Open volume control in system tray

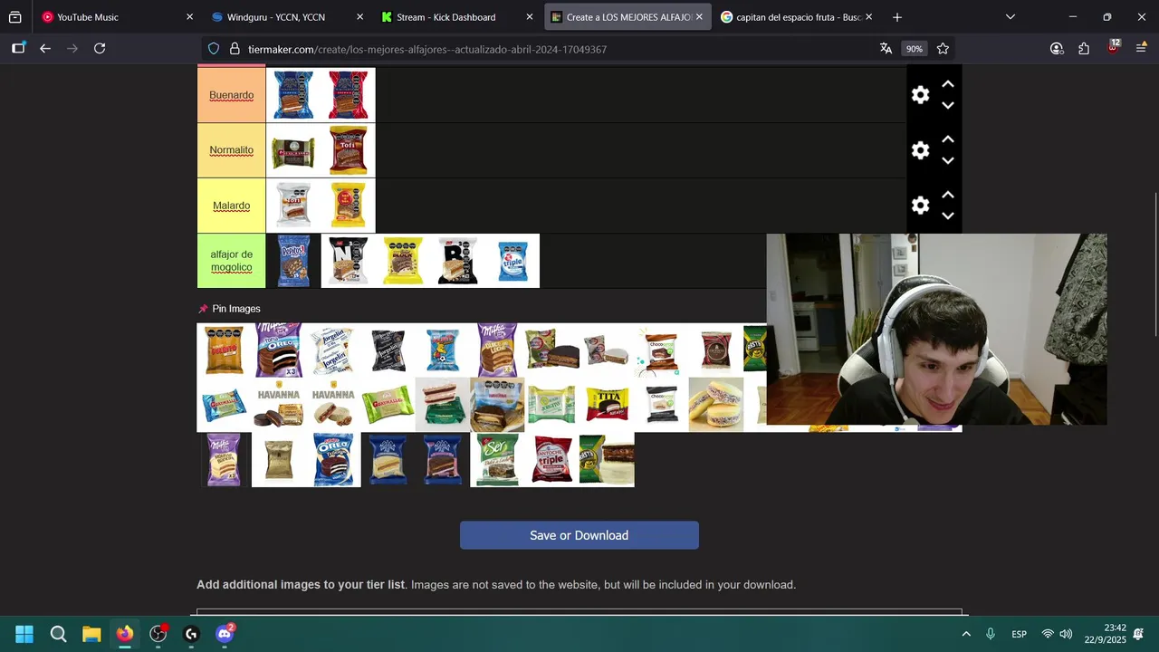coord(1066,634)
